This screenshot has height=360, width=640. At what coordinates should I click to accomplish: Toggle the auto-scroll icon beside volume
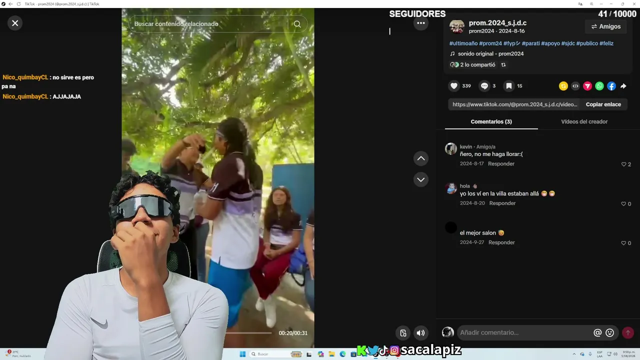click(x=403, y=333)
